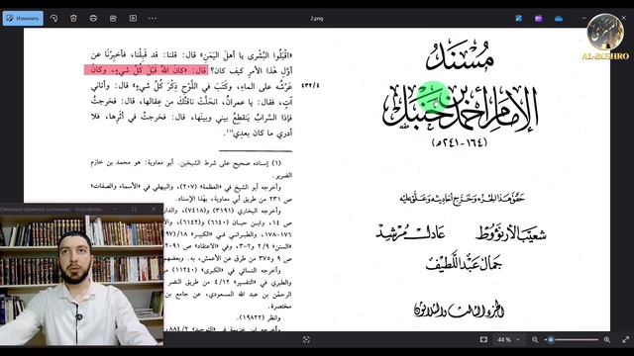The height and width of the screenshot is (356, 634).
Task: Click the (١٦٤-٢٤١) date text under the title
Action: [x=460, y=142]
